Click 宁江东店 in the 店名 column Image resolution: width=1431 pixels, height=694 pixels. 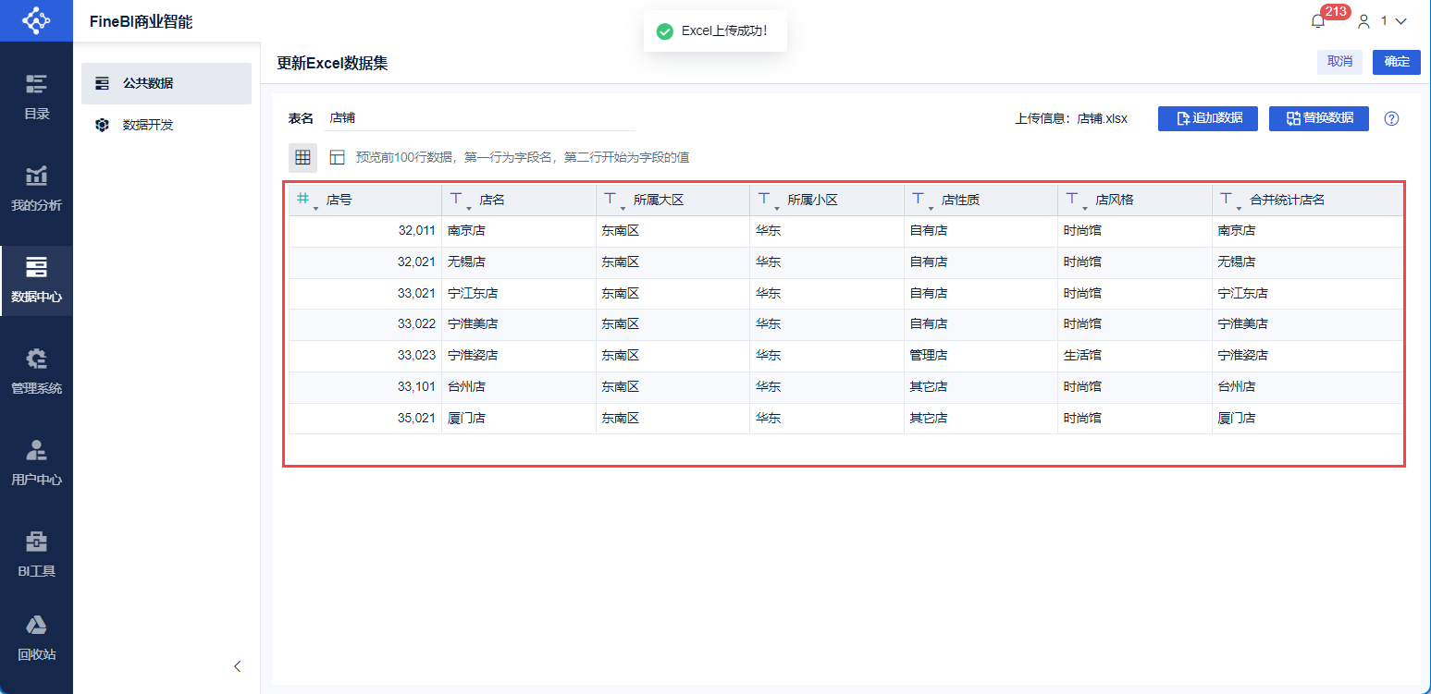click(473, 294)
